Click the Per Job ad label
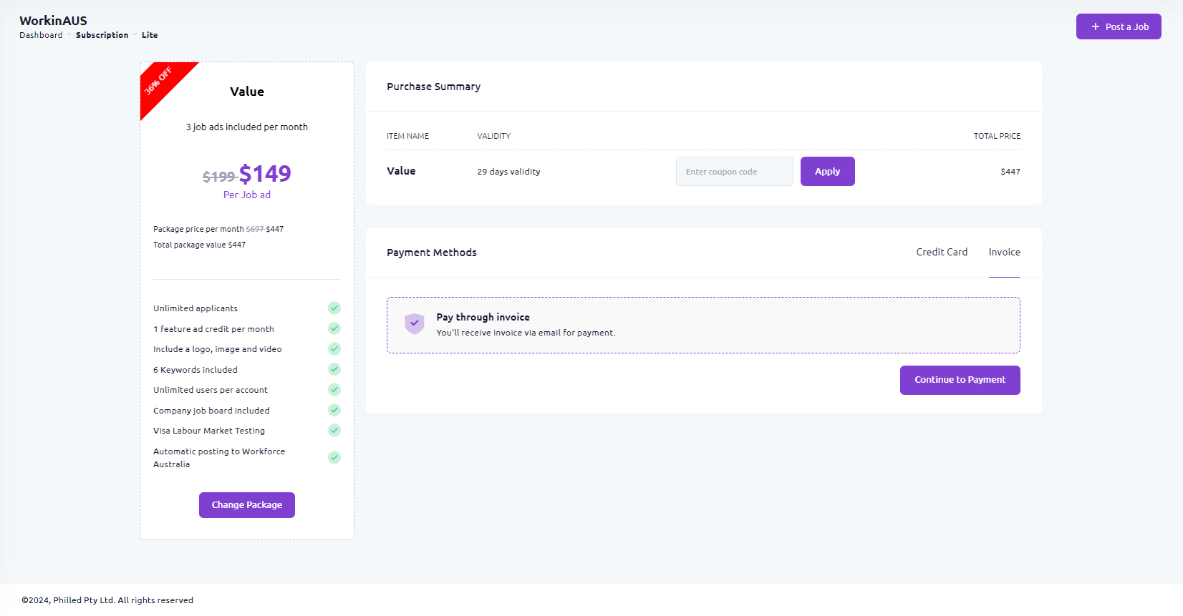 tap(247, 195)
